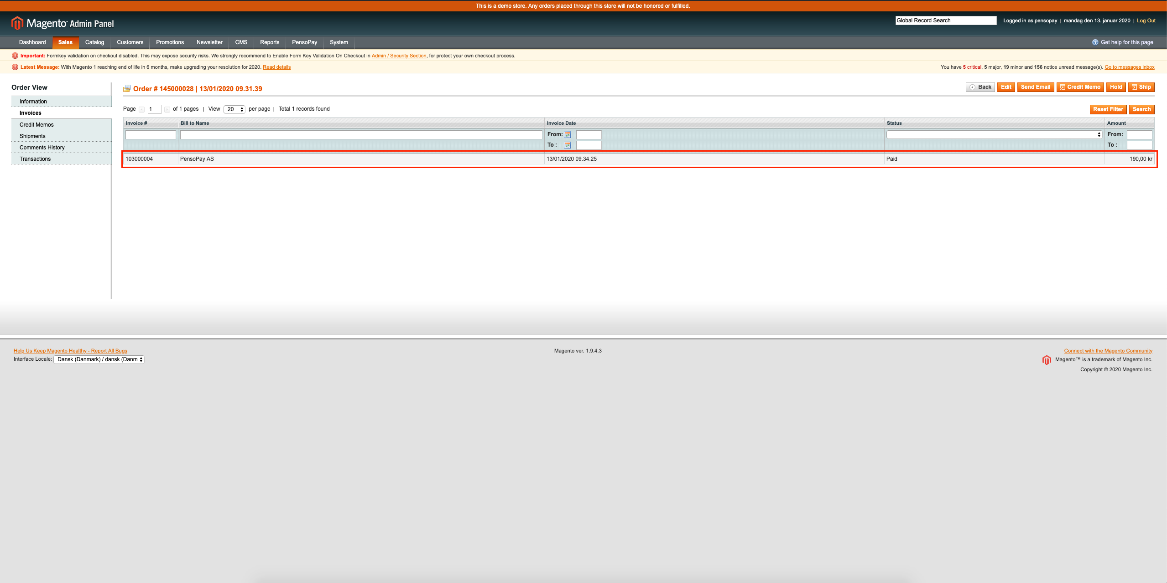Click the Log Out link
Screen dimensions: 1167x583
point(1146,20)
